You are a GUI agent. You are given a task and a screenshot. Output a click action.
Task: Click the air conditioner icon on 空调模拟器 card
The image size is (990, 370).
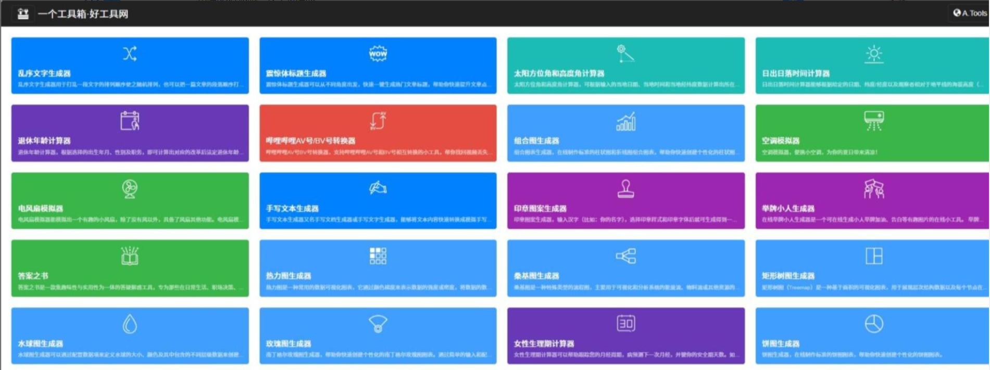[873, 121]
